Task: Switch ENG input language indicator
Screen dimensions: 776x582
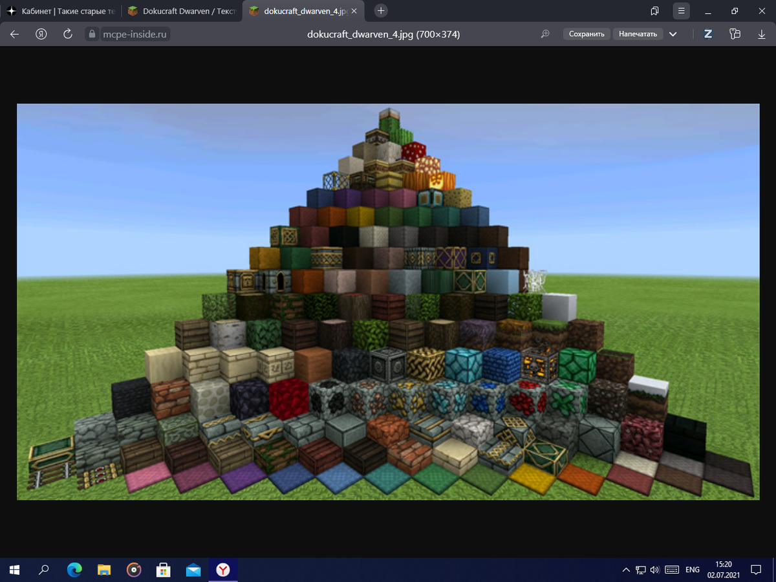Action: pyautogui.click(x=693, y=570)
